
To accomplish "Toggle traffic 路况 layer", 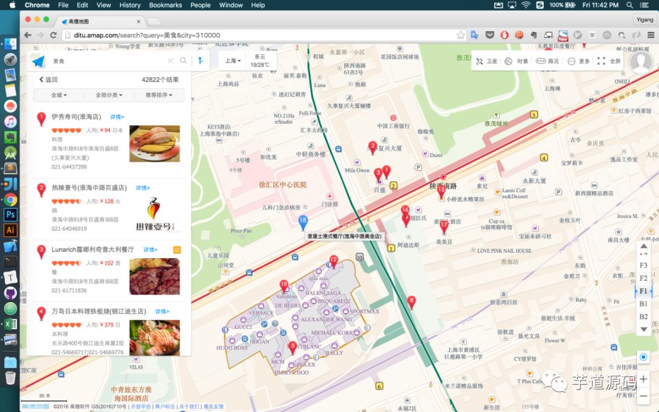I will point(547,62).
